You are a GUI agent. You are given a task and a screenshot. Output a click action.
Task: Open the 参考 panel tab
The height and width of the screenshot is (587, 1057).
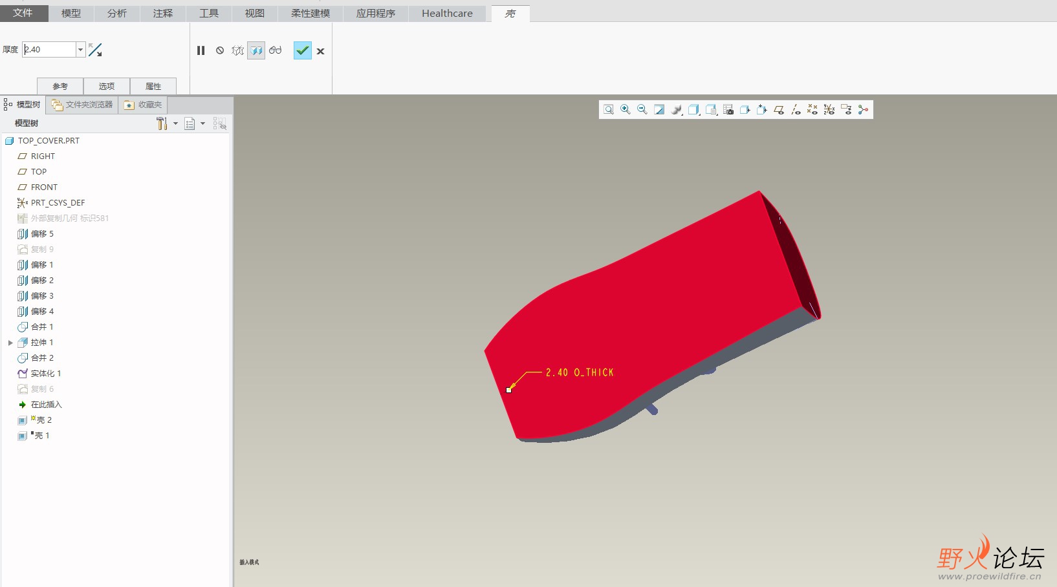pyautogui.click(x=60, y=86)
